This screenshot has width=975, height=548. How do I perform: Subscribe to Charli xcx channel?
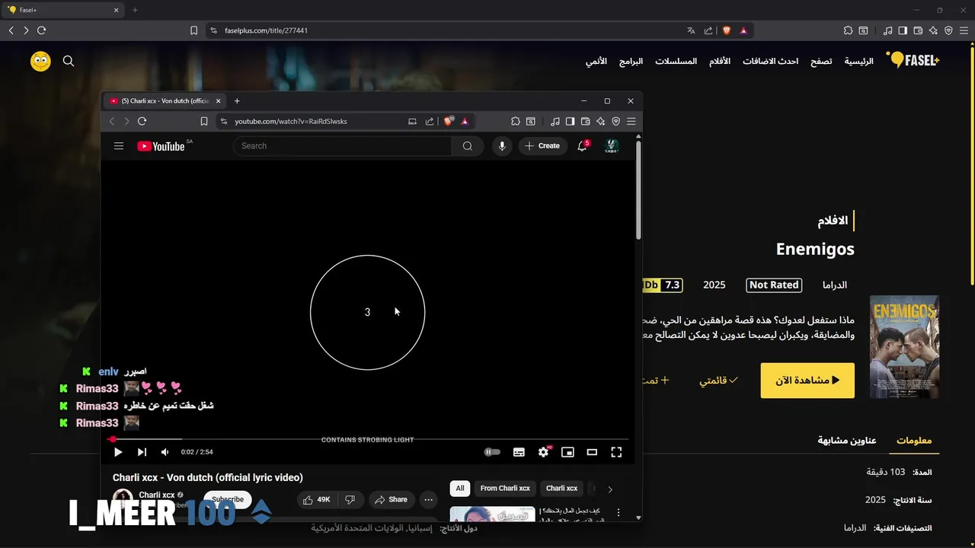[228, 499]
